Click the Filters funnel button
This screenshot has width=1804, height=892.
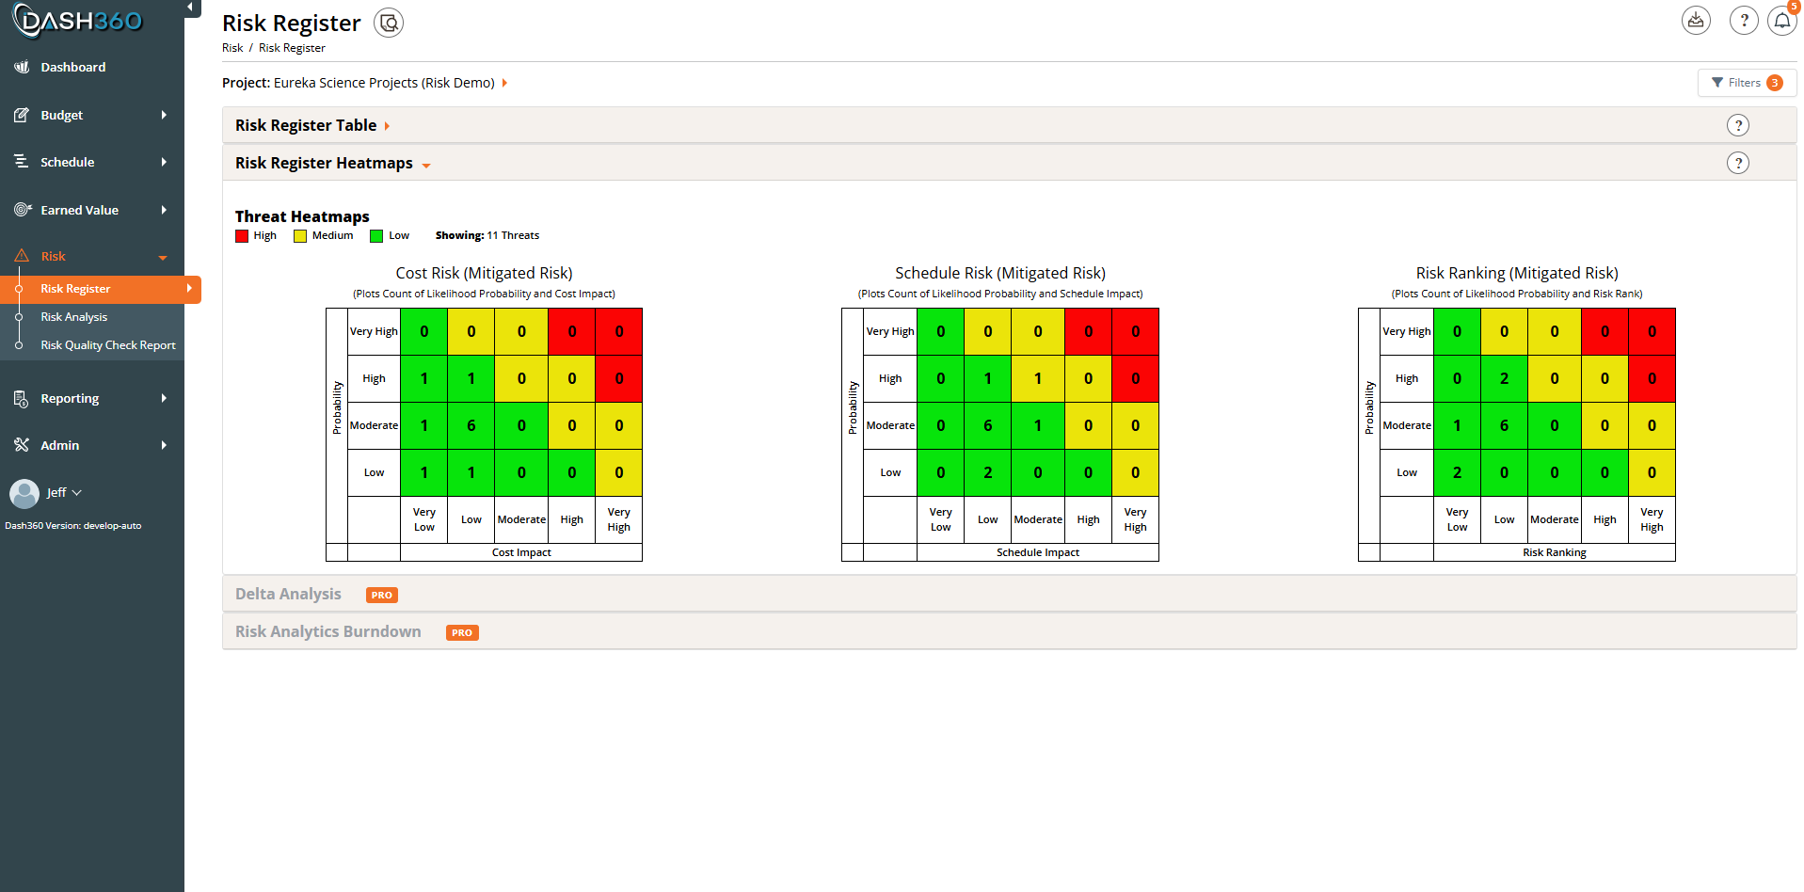coord(1747,83)
